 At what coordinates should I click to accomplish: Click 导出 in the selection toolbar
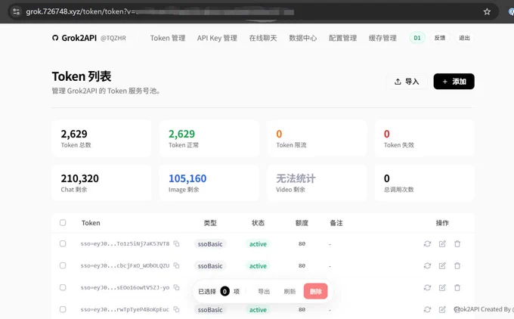click(264, 292)
